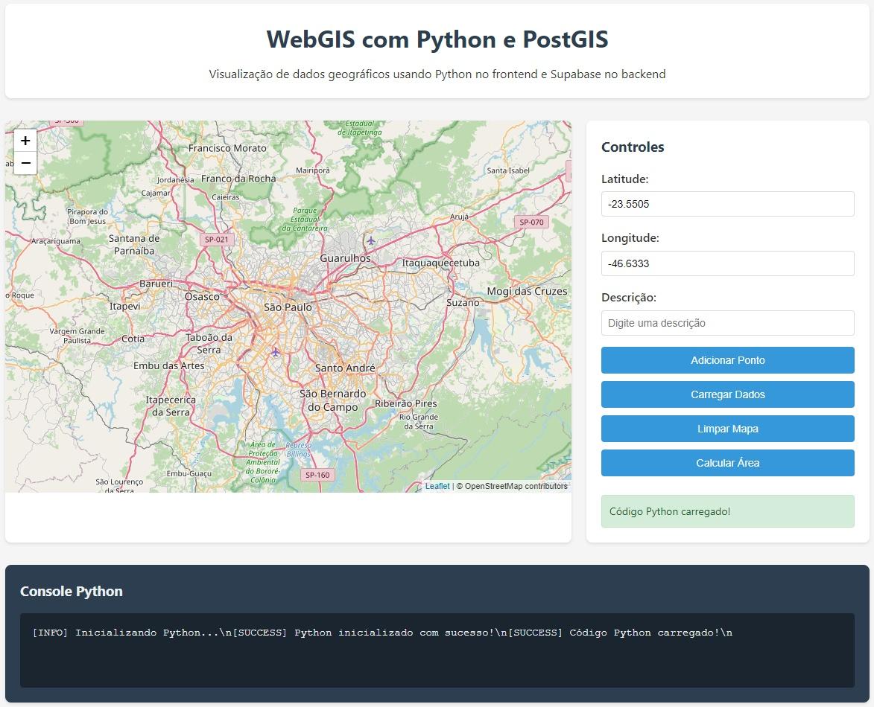Click the Latitude input field

point(727,204)
